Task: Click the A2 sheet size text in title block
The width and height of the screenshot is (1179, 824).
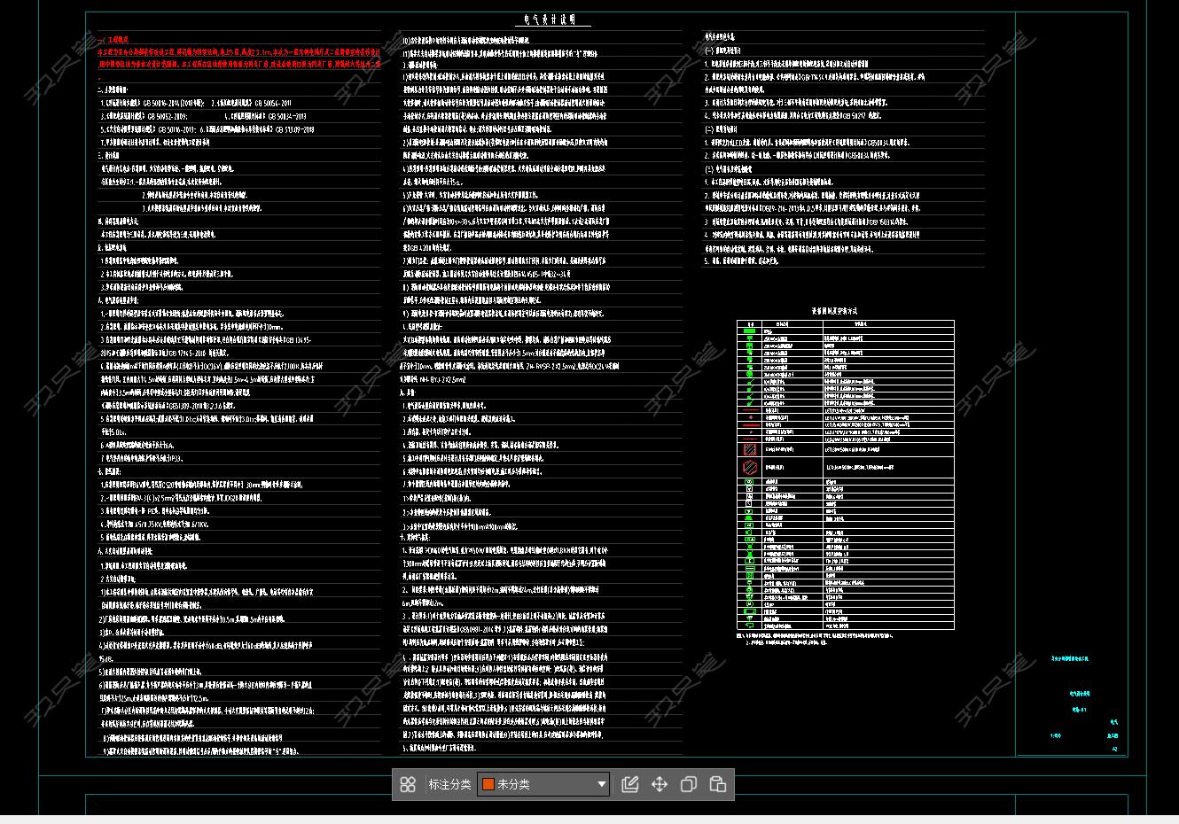Action: tap(1114, 750)
